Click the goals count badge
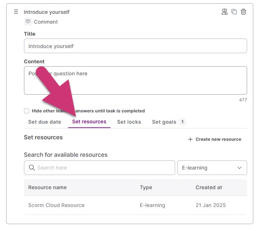Screen dimensions: 258x231 click(182, 122)
